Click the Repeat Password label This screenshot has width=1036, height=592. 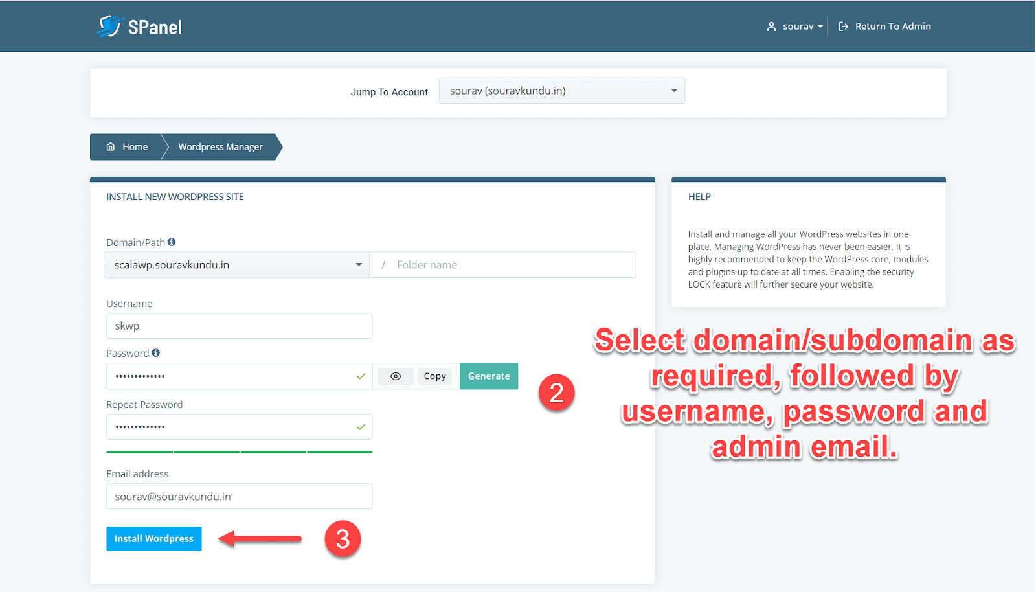144,405
